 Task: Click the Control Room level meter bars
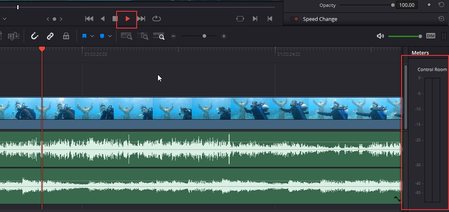pos(432,140)
